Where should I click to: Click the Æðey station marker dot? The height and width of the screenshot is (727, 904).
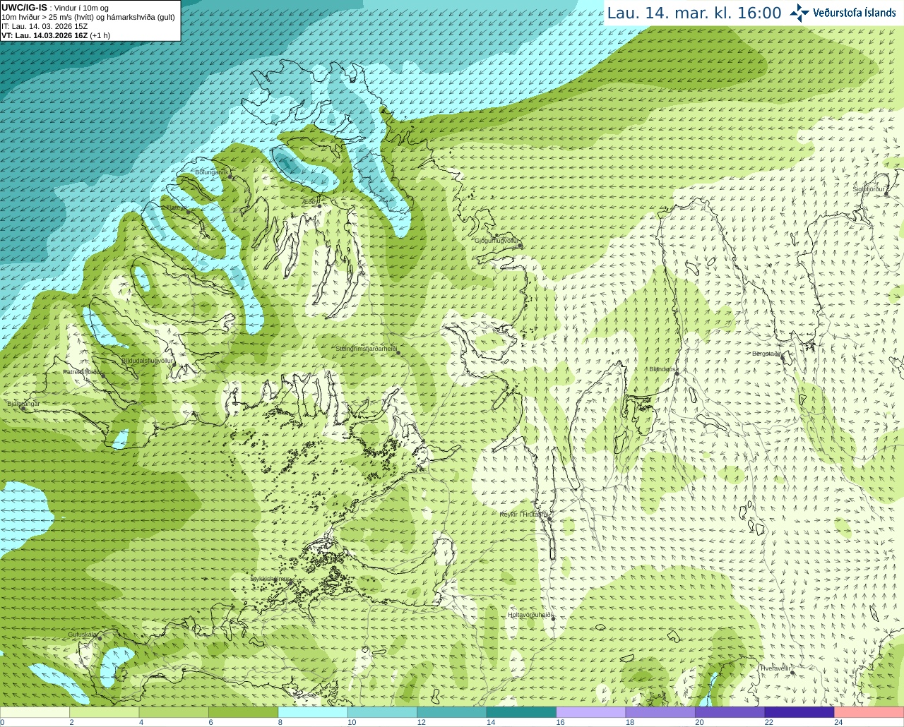tap(319, 206)
